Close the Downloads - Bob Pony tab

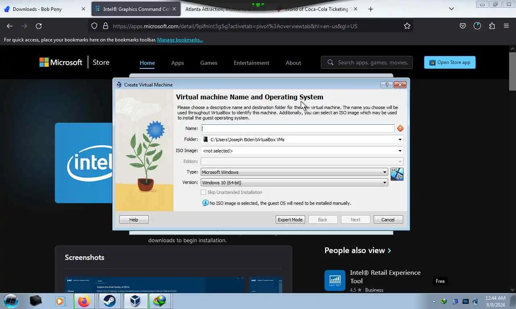click(83, 9)
